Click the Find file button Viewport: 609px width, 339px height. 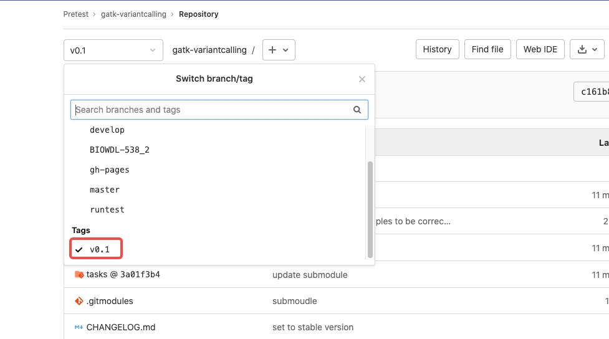coord(487,50)
